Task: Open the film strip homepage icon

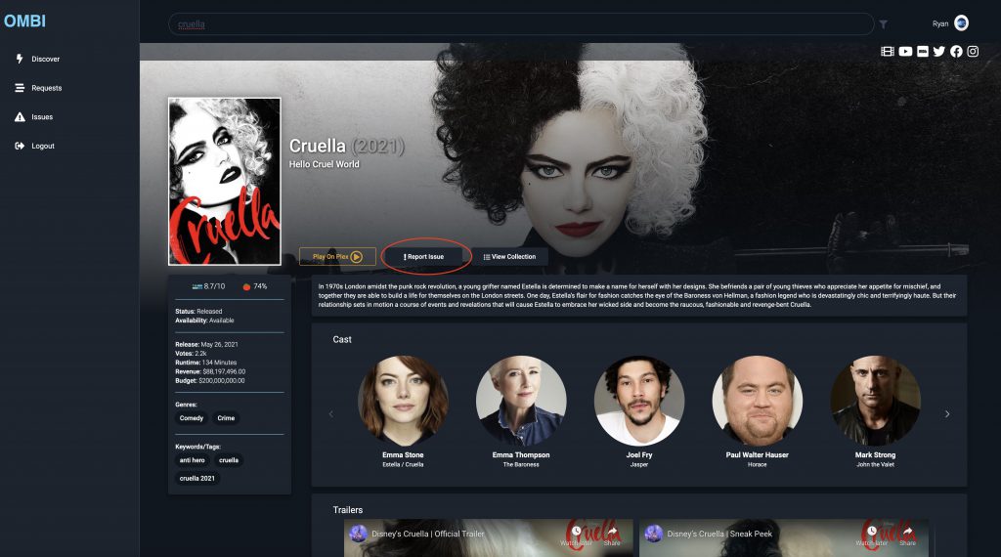Action: tap(888, 51)
